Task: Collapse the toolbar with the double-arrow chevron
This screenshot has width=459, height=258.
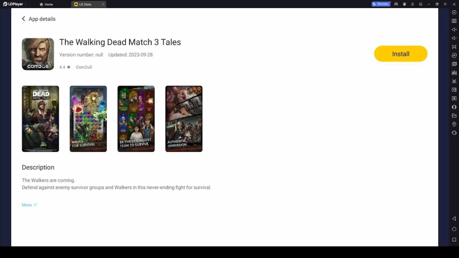Action: pyautogui.click(x=454, y=4)
